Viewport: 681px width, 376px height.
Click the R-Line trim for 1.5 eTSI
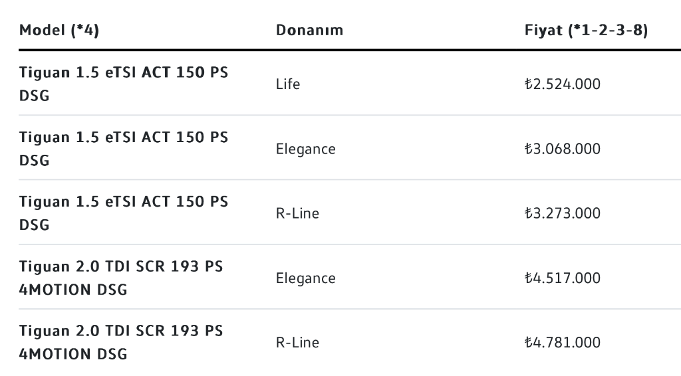297,213
